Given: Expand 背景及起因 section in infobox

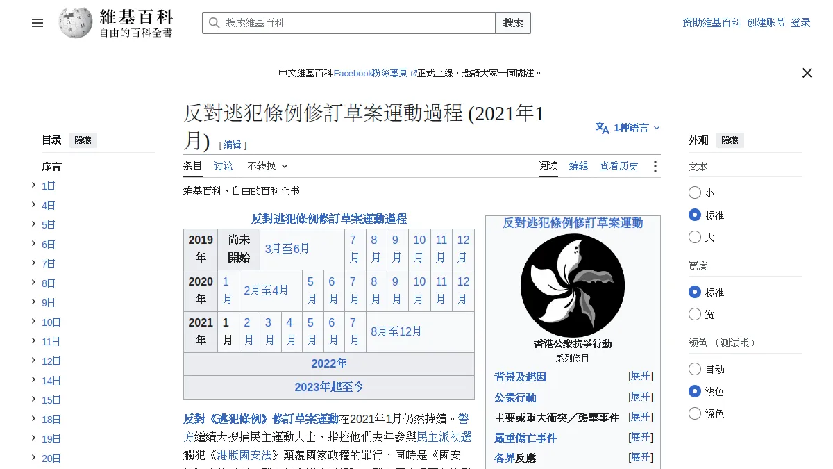Looking at the screenshot, I should point(641,376).
